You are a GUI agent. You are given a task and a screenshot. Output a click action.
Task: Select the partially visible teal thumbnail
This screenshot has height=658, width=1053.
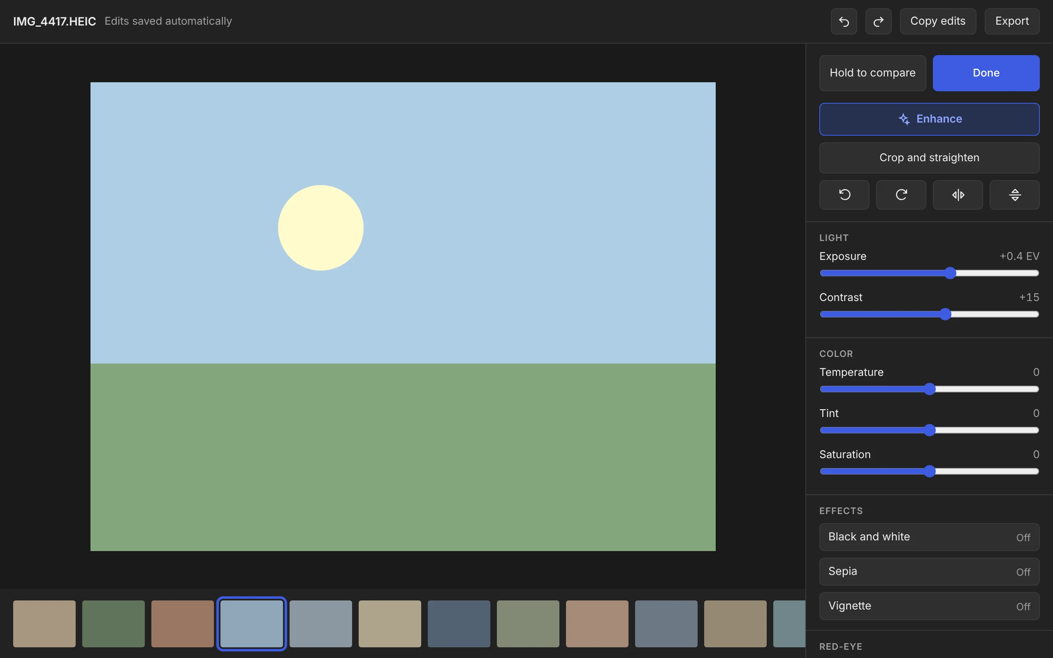(x=789, y=623)
